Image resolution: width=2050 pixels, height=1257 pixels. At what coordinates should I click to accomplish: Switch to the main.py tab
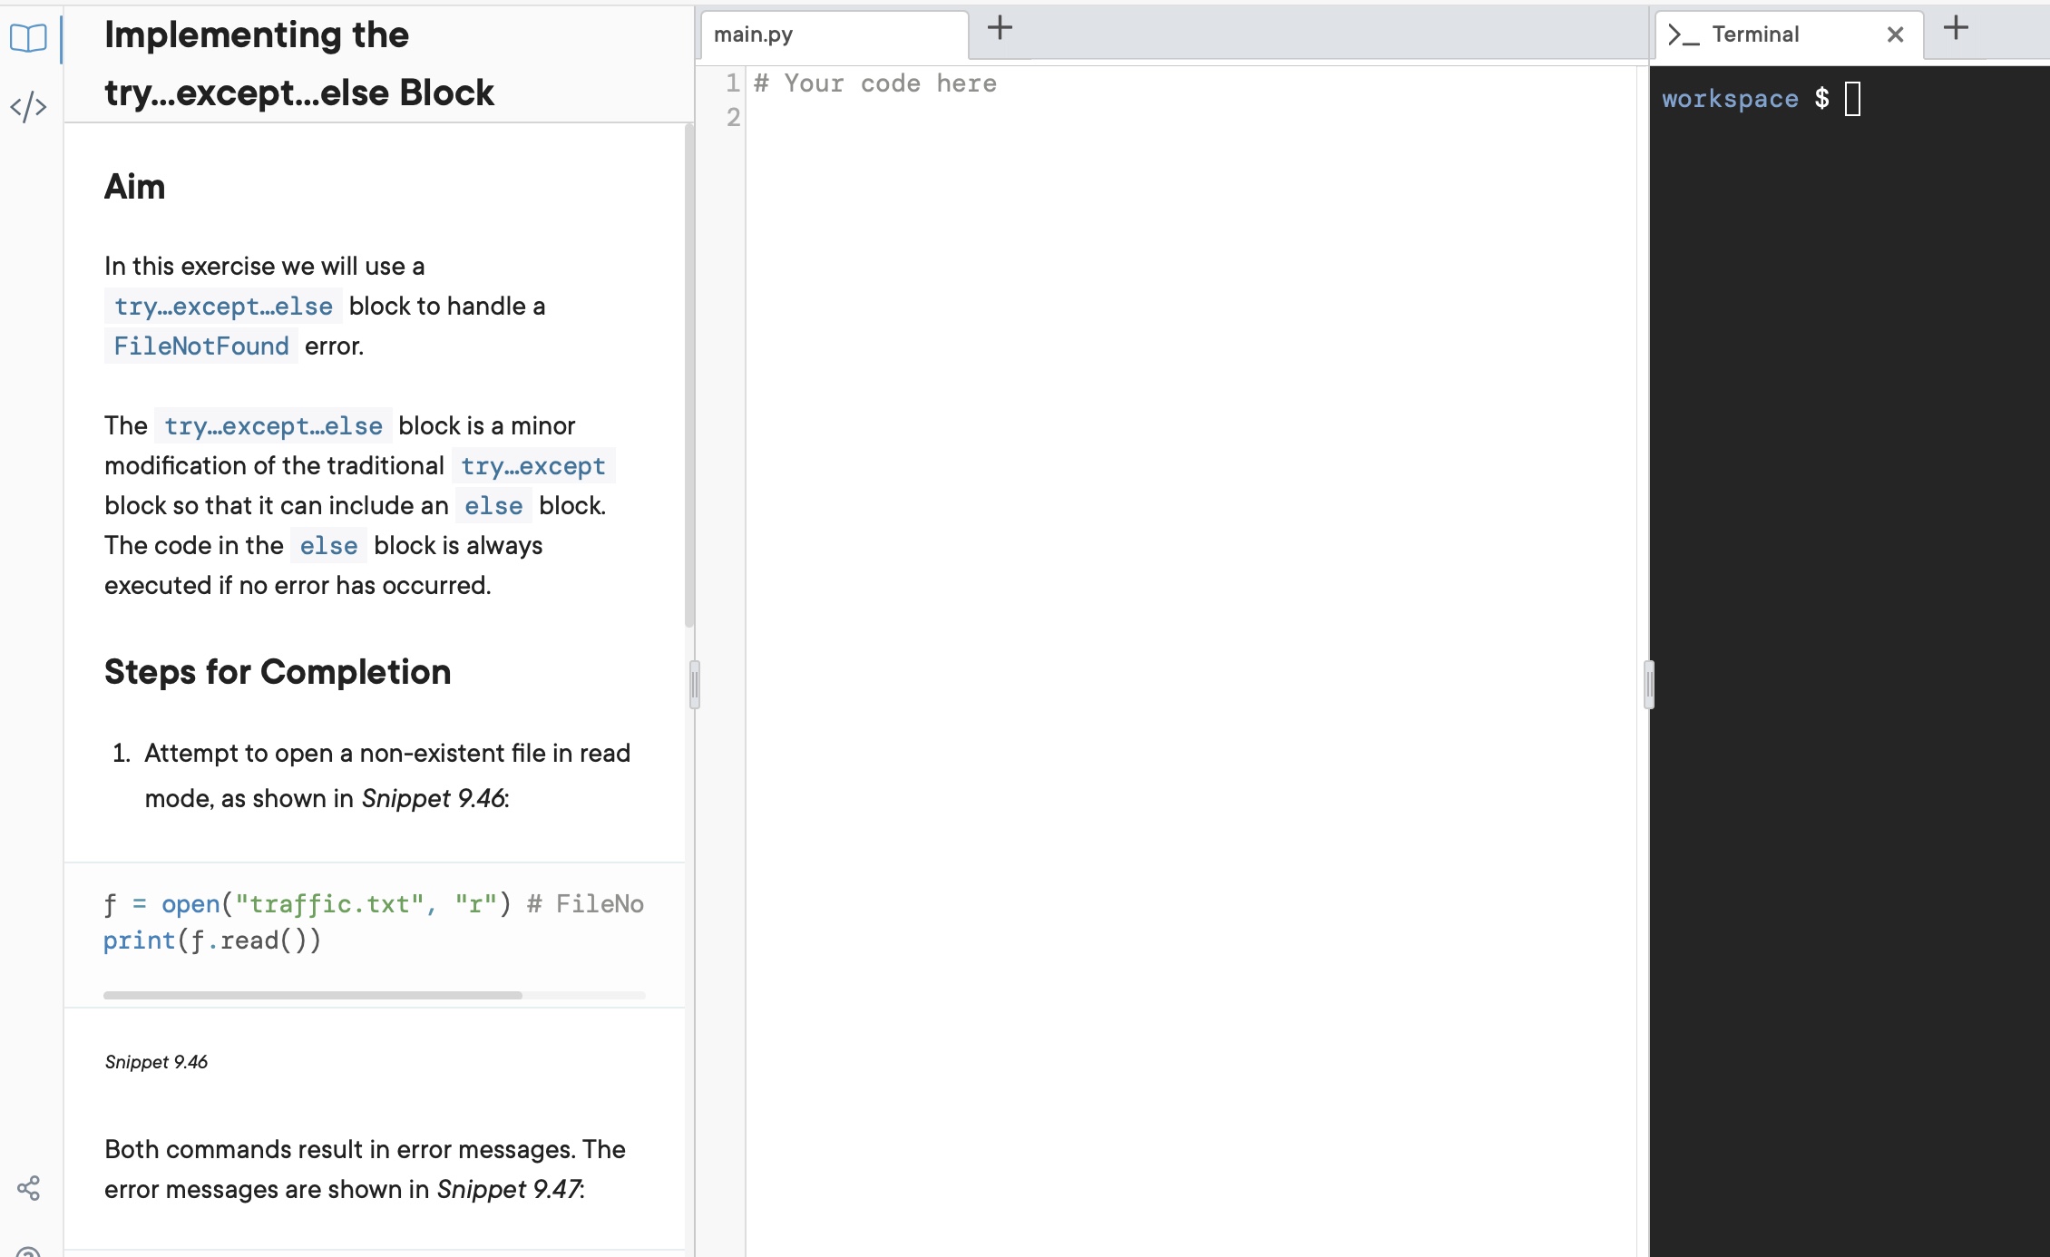[753, 34]
